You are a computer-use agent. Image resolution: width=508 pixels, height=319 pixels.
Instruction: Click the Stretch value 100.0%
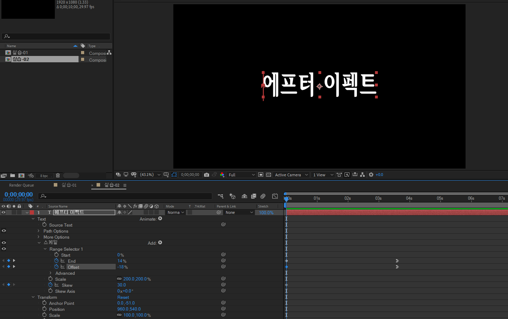click(x=266, y=213)
